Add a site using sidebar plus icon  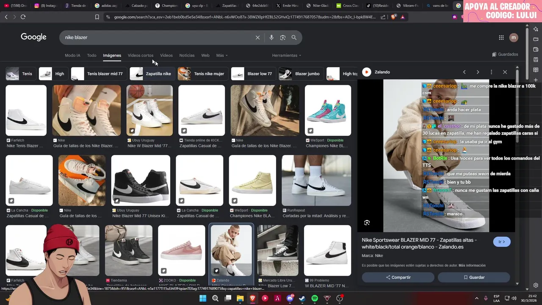pyautogui.click(x=536, y=80)
